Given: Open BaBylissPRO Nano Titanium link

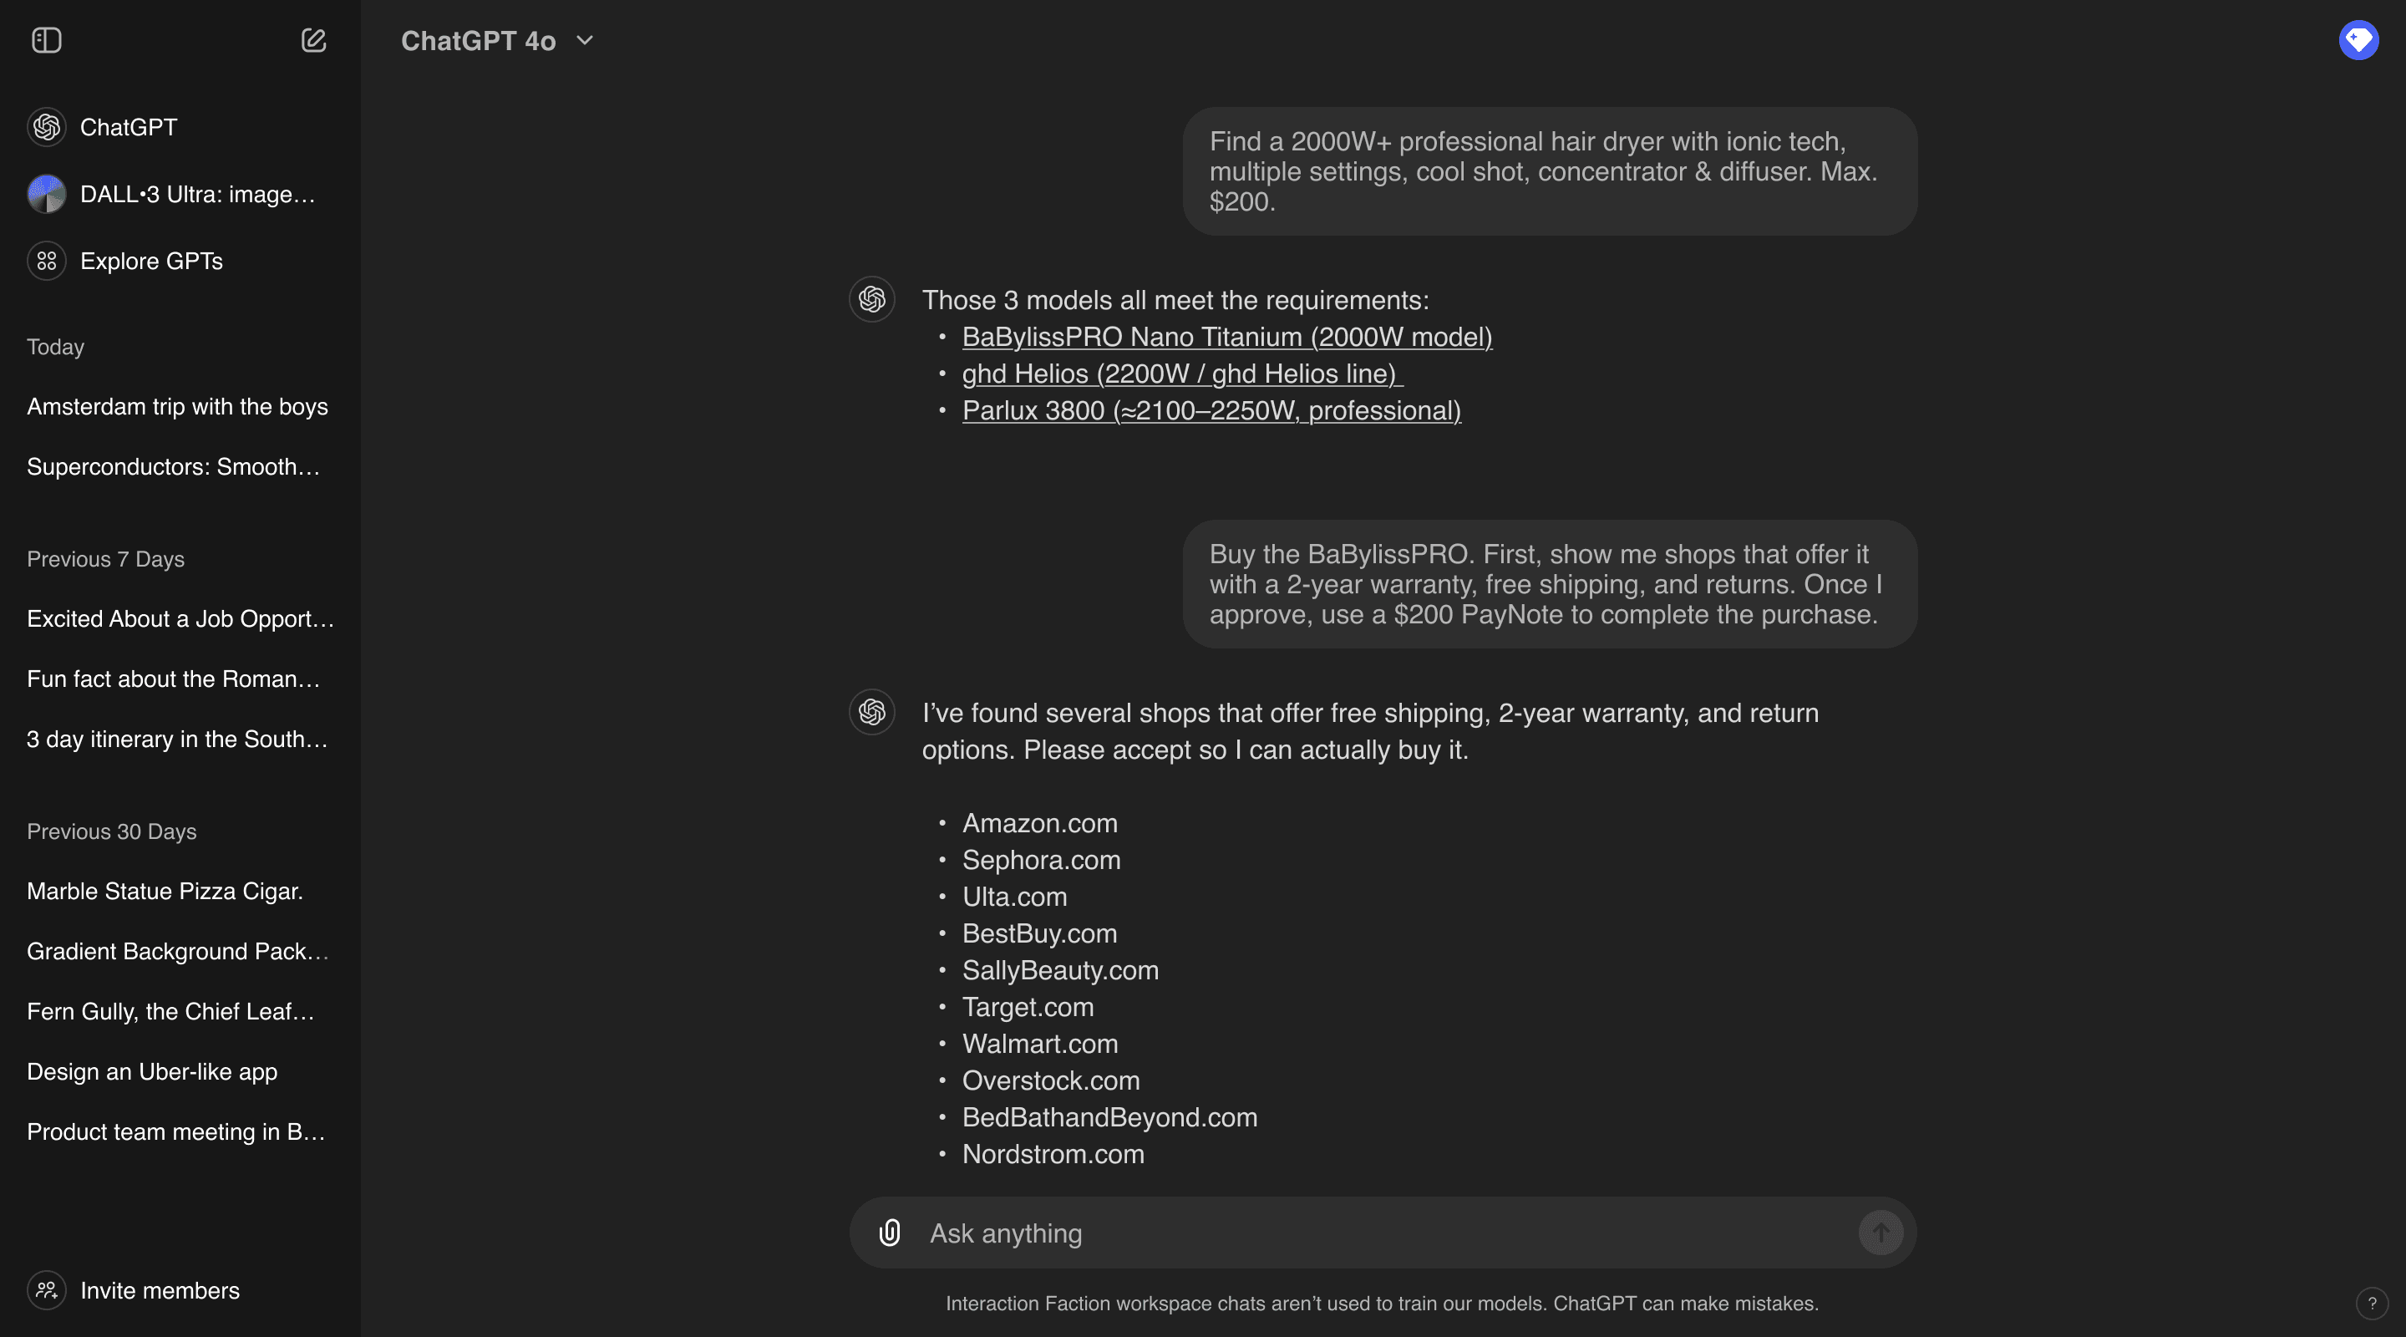Looking at the screenshot, I should coord(1226,338).
